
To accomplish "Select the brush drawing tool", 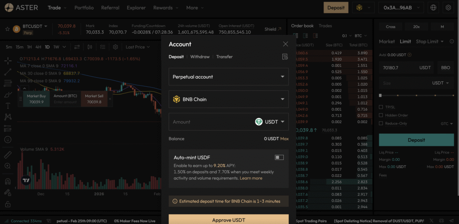I will 8,95.
